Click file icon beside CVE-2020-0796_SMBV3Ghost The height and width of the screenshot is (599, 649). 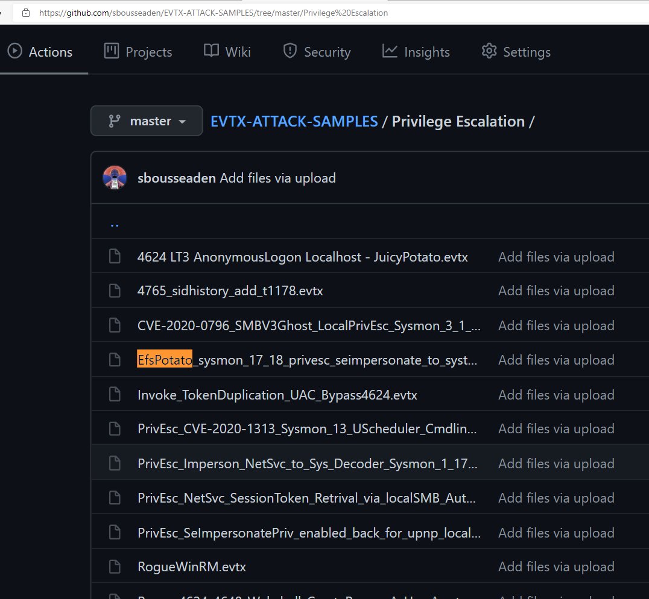coord(115,325)
